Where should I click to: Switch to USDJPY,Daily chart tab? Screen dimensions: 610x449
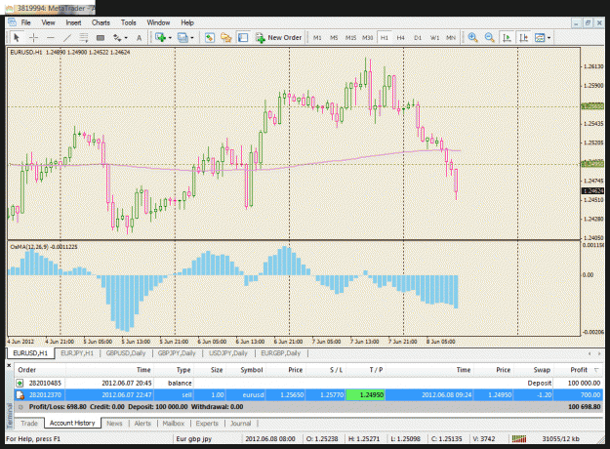(x=228, y=353)
